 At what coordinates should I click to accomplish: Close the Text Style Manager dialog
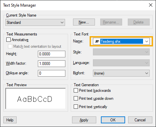[x=151, y=5]
